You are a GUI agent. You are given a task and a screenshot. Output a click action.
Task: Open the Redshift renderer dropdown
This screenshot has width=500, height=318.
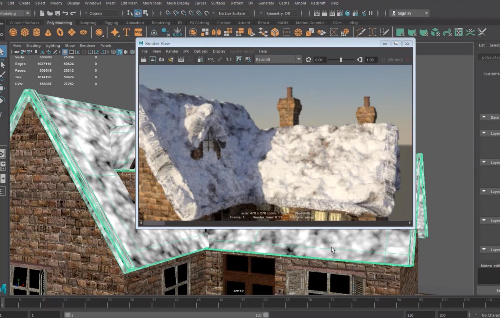(299, 60)
